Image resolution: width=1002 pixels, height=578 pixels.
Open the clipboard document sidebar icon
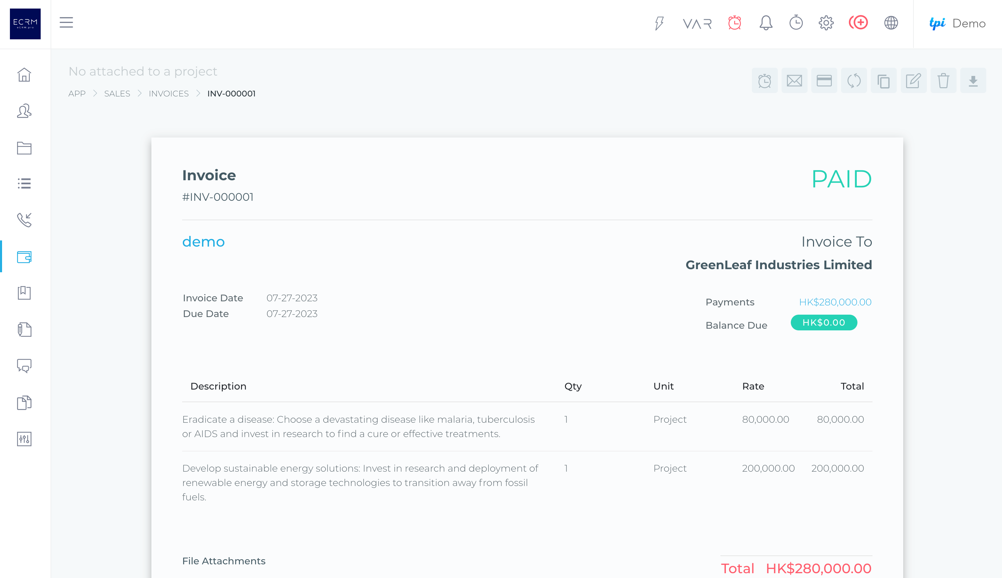coord(24,329)
